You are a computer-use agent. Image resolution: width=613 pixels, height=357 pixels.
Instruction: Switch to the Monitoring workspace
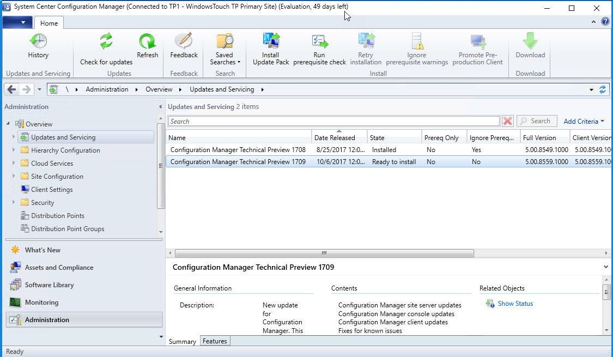84,302
